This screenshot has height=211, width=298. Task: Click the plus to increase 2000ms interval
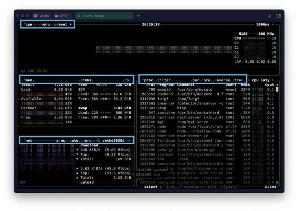pos(273,25)
